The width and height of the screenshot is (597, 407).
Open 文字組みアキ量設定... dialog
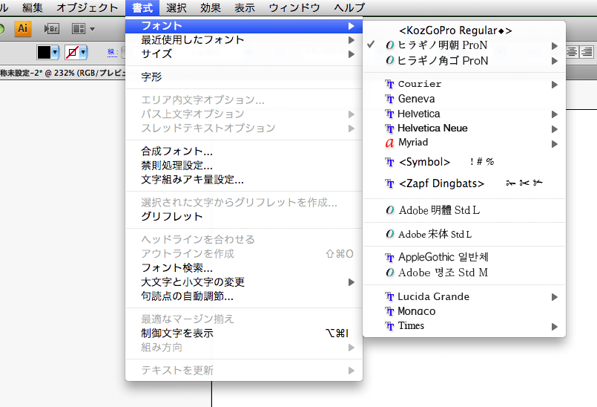(244, 180)
